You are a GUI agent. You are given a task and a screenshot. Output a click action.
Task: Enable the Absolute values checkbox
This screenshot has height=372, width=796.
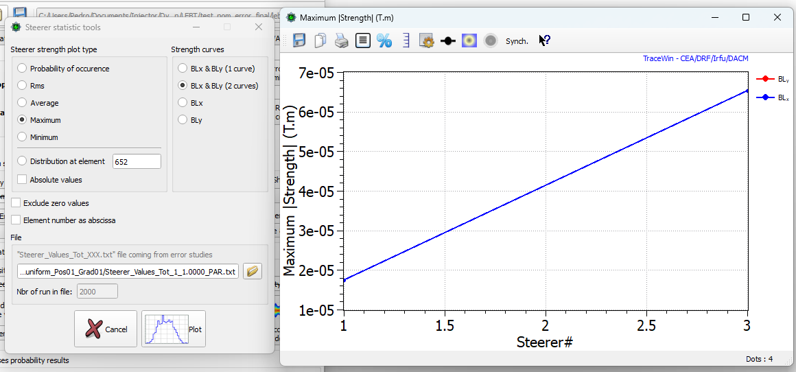pos(23,180)
